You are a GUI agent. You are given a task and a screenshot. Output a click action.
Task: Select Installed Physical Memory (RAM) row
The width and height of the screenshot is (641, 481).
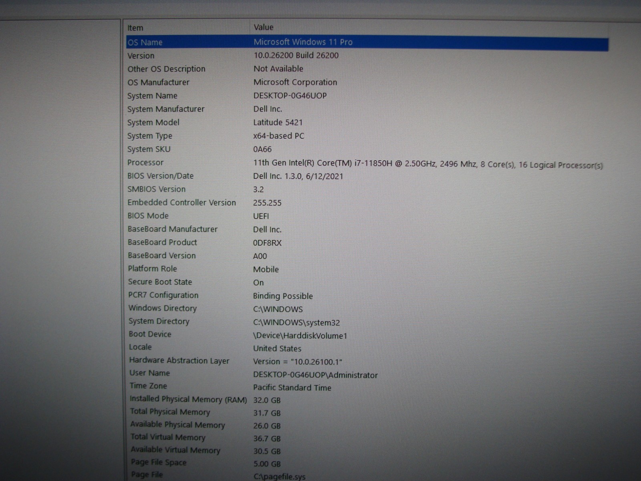click(x=188, y=399)
